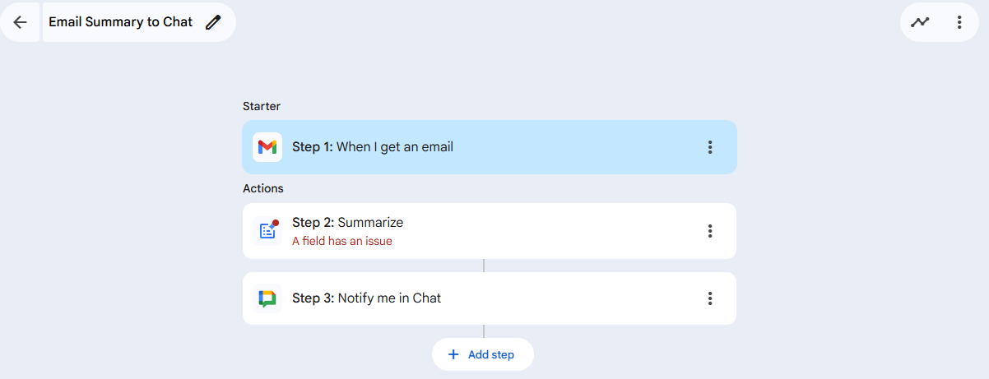Click the Google Chat icon in Step 3
989x379 pixels.
267,298
